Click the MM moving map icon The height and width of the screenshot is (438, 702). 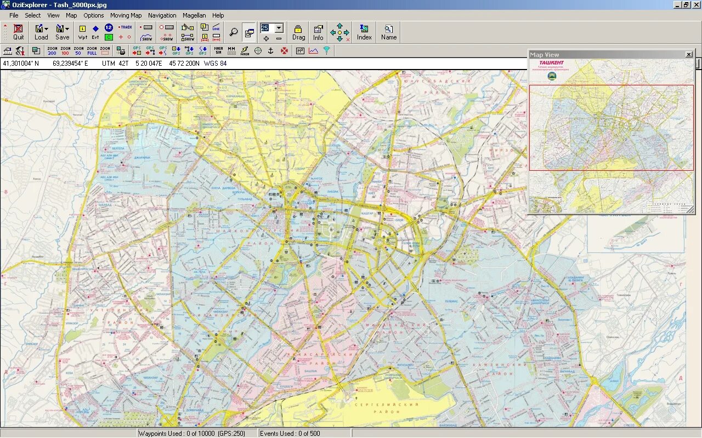tap(231, 51)
